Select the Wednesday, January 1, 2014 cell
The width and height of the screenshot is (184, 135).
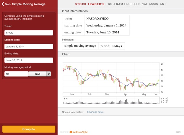click(107, 26)
